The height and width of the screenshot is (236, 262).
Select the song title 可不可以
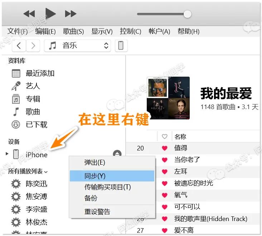point(187,207)
